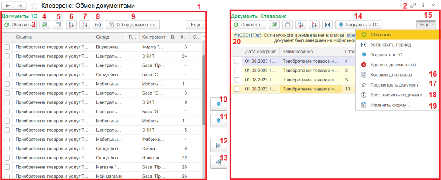Tick checkbox for Омега row
The width and height of the screenshot is (441, 180).
pyautogui.click(x=7, y=149)
